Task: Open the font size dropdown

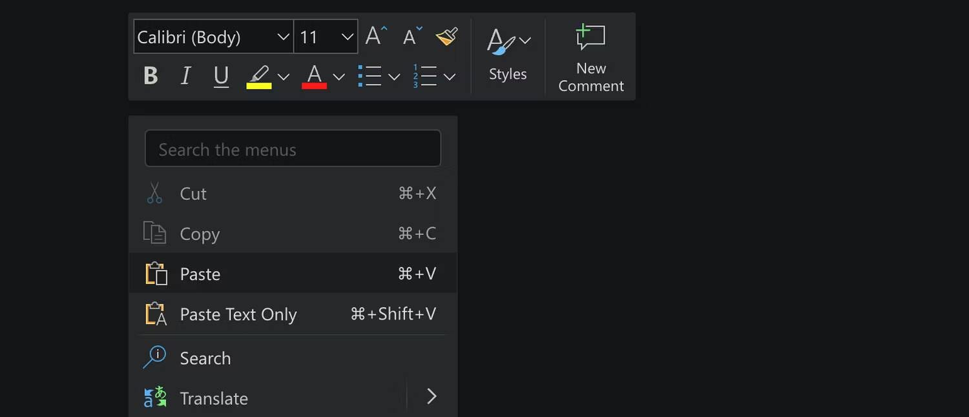Action: [346, 36]
